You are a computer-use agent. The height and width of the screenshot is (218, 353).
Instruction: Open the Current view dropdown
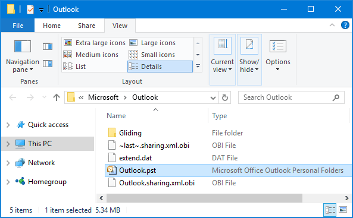click(223, 59)
